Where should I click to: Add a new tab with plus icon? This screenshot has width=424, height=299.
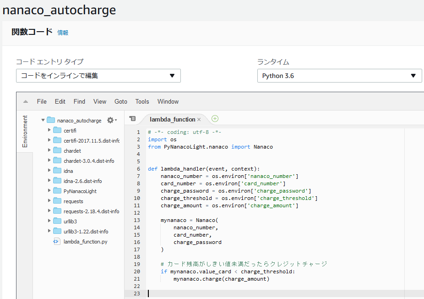[215, 119]
